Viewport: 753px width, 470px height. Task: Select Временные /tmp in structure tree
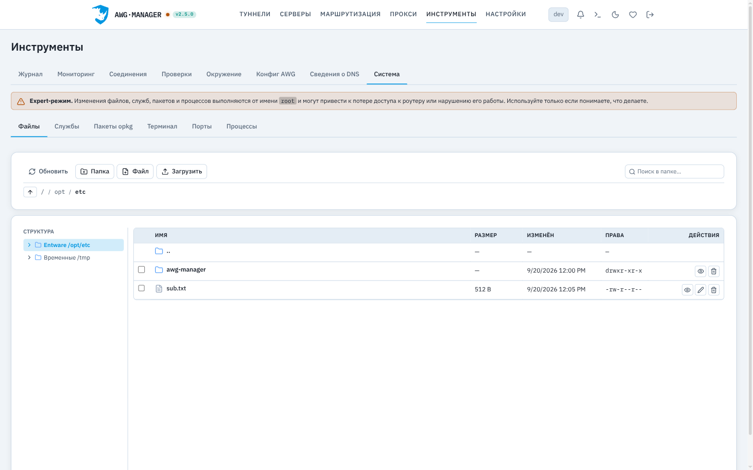(x=67, y=257)
